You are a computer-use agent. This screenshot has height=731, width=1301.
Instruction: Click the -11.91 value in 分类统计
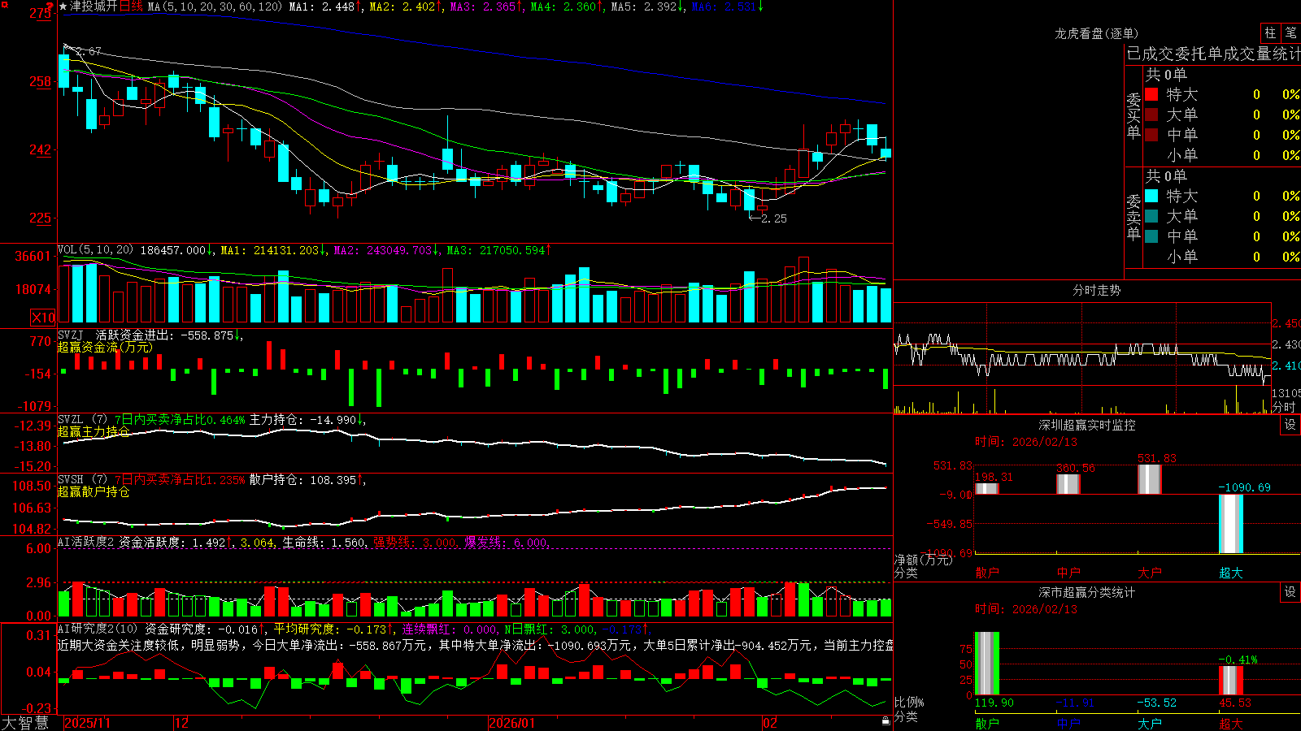pyautogui.click(x=1075, y=703)
